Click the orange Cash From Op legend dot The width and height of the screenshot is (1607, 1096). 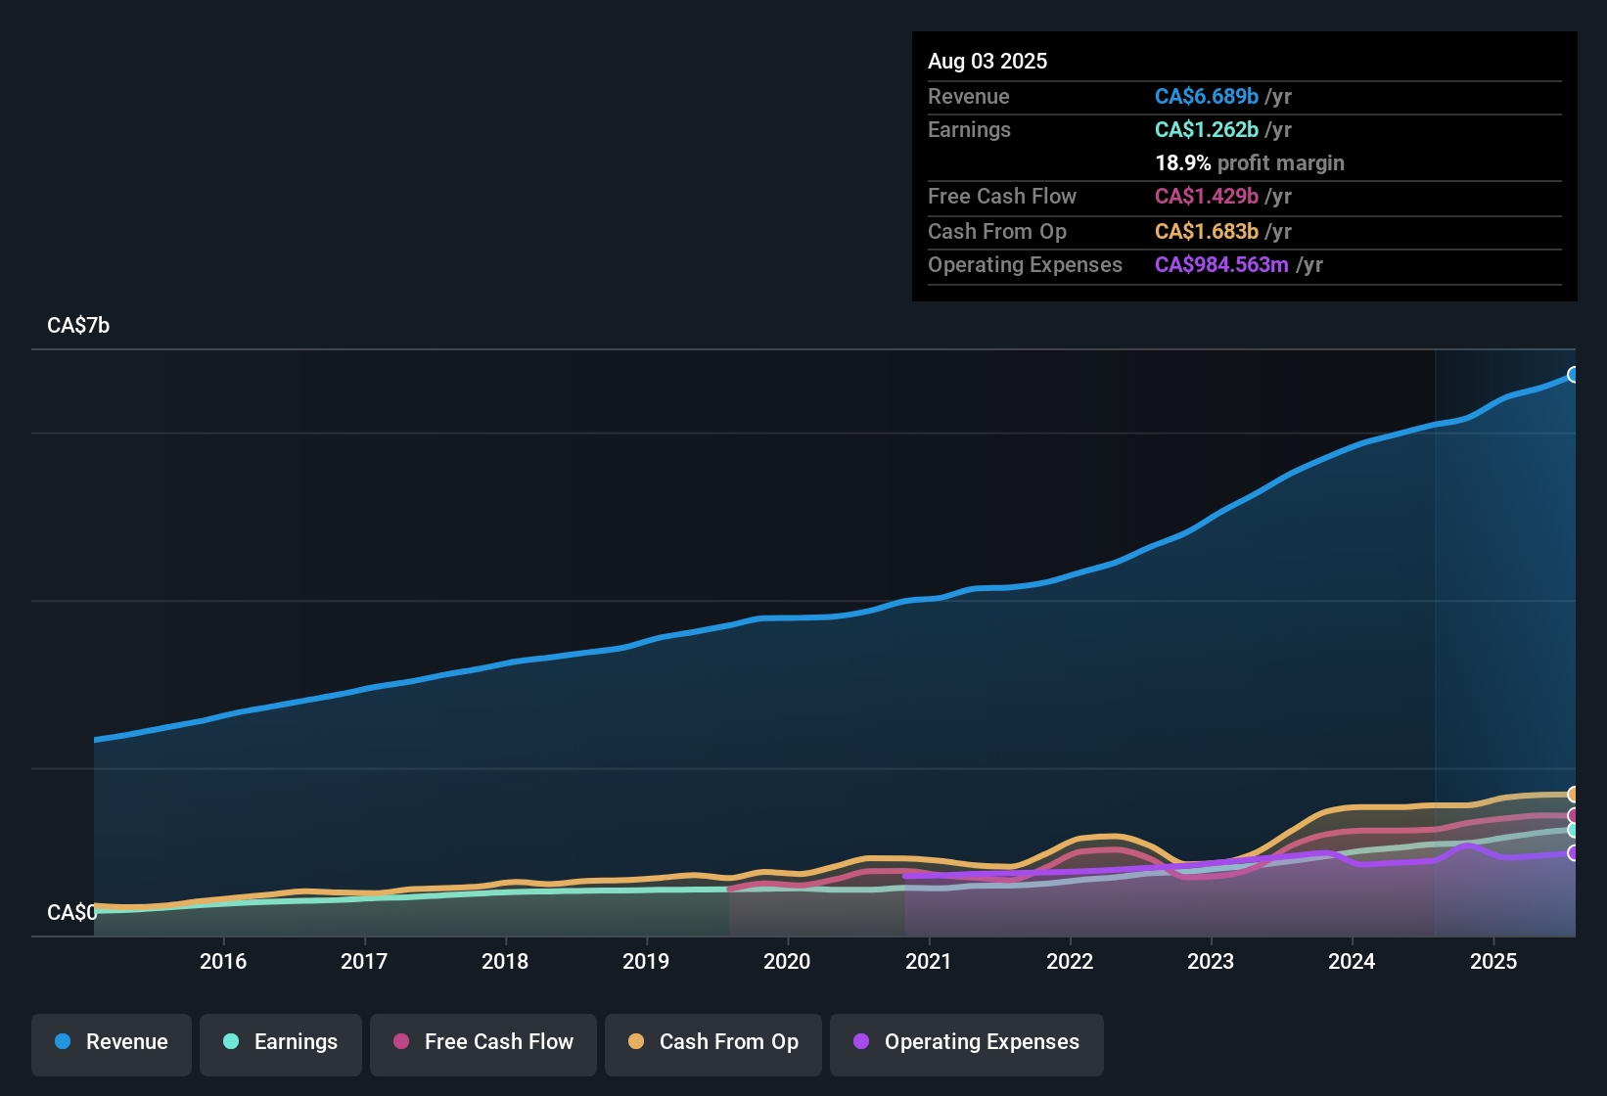click(x=636, y=1042)
